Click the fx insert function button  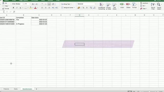(x=14, y=12)
